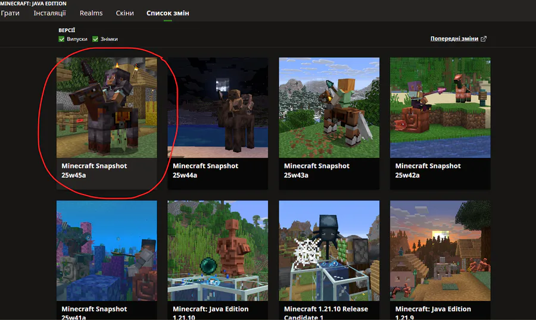Open 1.21.10 Release Candidate 1 thumbnail
Viewport: 536px width, 320px height.
coord(329,250)
